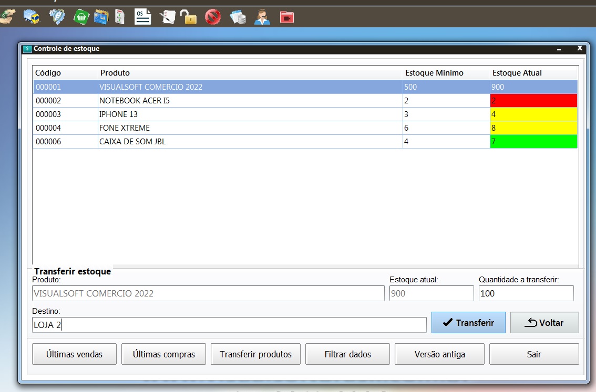Click code 000001 cell
Screen dimensions: 596x392
pos(65,87)
